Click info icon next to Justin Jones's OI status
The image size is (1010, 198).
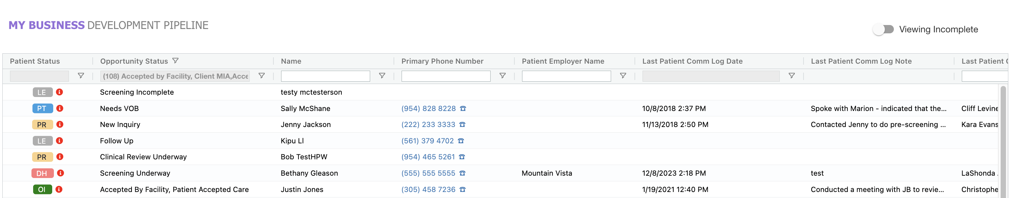[x=59, y=189]
